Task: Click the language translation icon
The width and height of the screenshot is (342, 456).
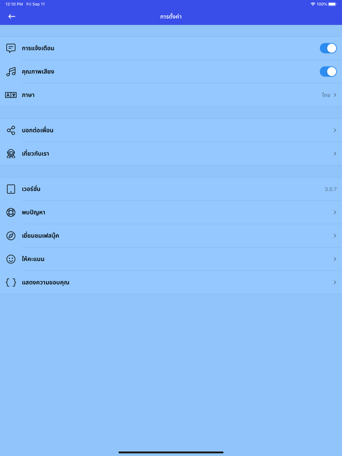Action: 11,95
